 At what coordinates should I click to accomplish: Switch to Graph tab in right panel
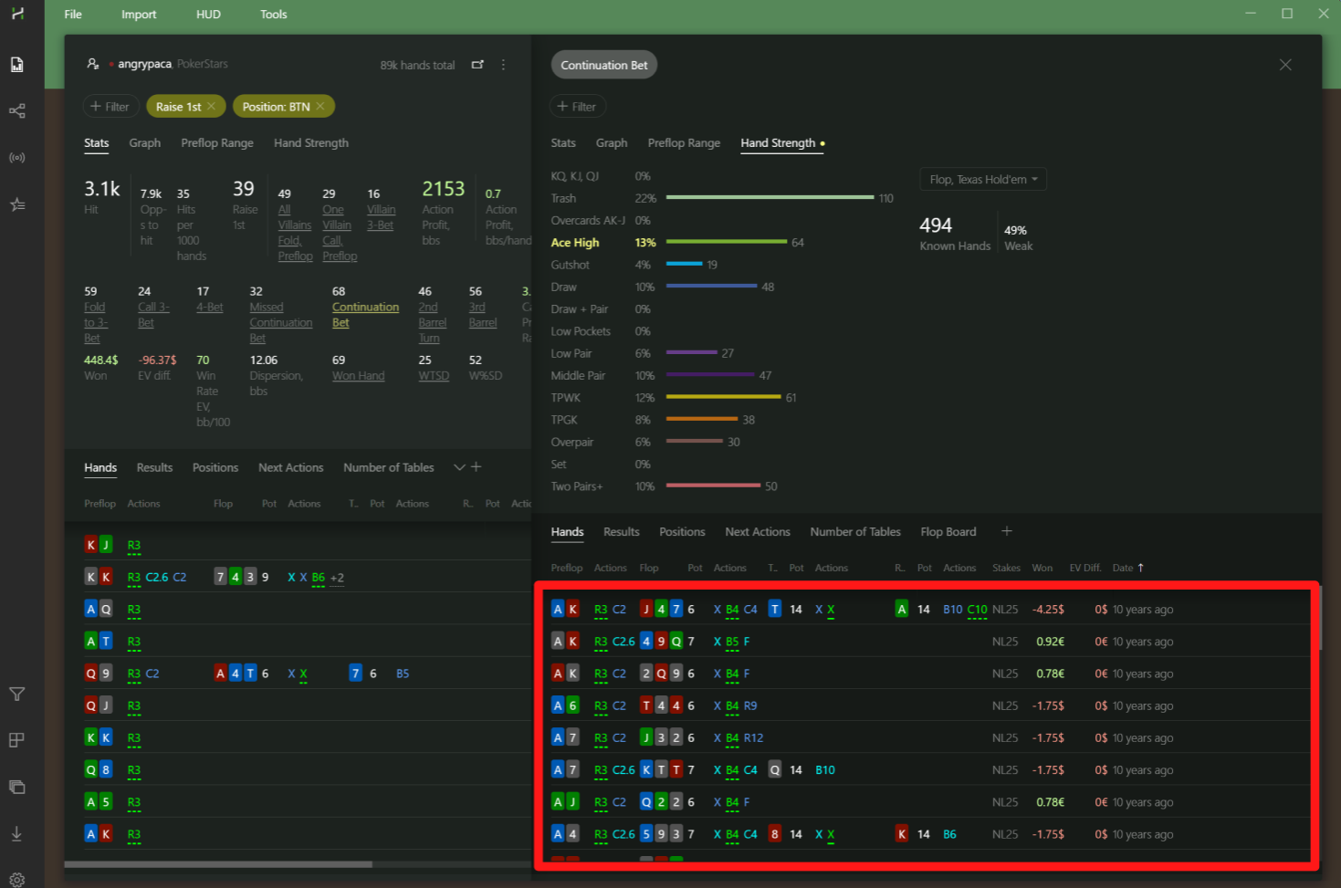click(x=612, y=142)
